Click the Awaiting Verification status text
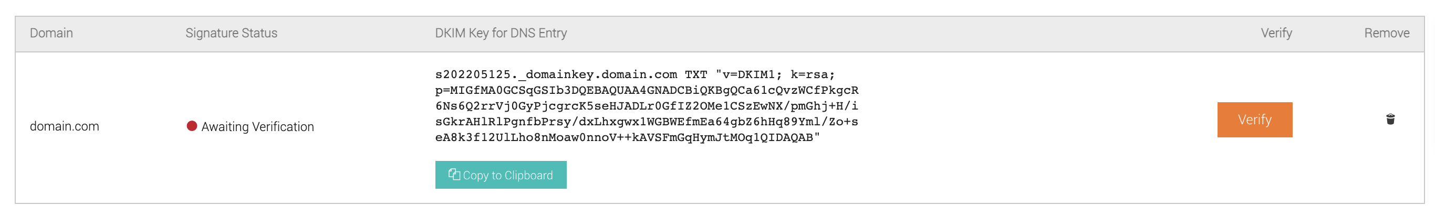1435x216 pixels. (257, 127)
